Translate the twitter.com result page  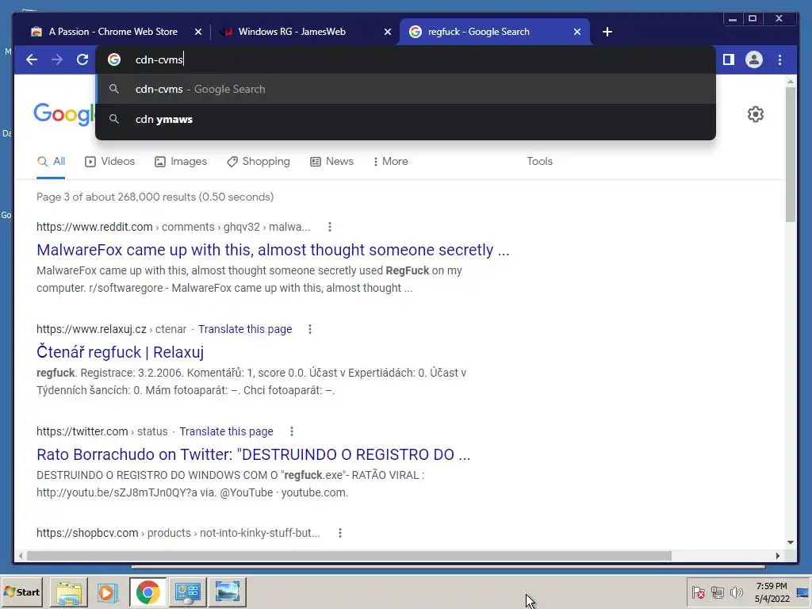coord(226,431)
